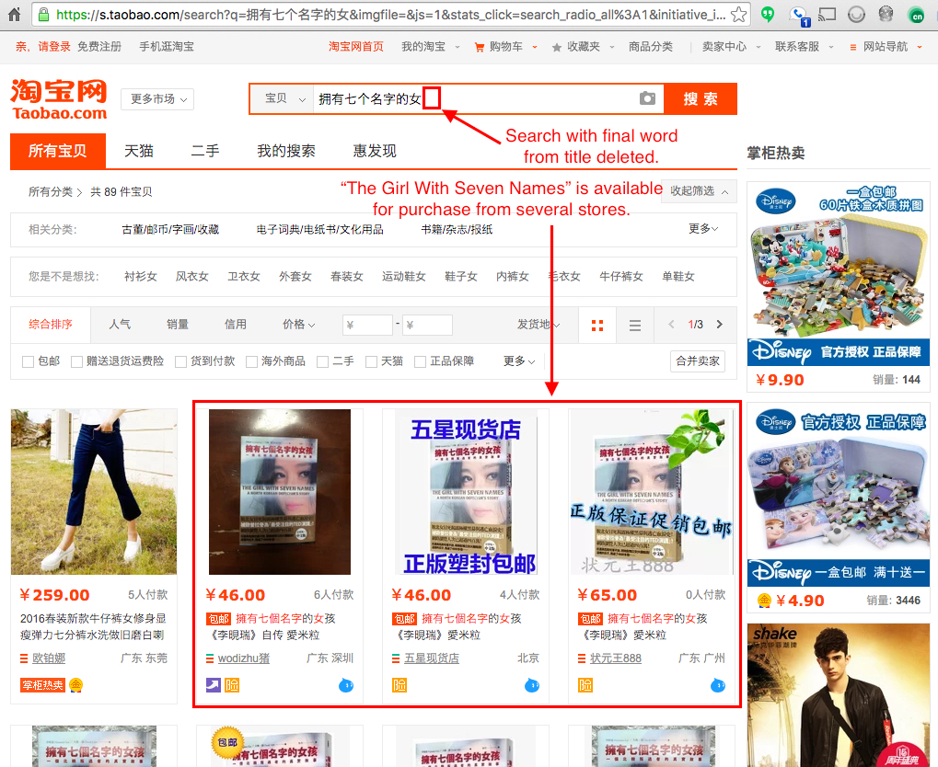Expand 更多 filter options beside 正品保障
Image resolution: width=938 pixels, height=767 pixels.
point(518,361)
